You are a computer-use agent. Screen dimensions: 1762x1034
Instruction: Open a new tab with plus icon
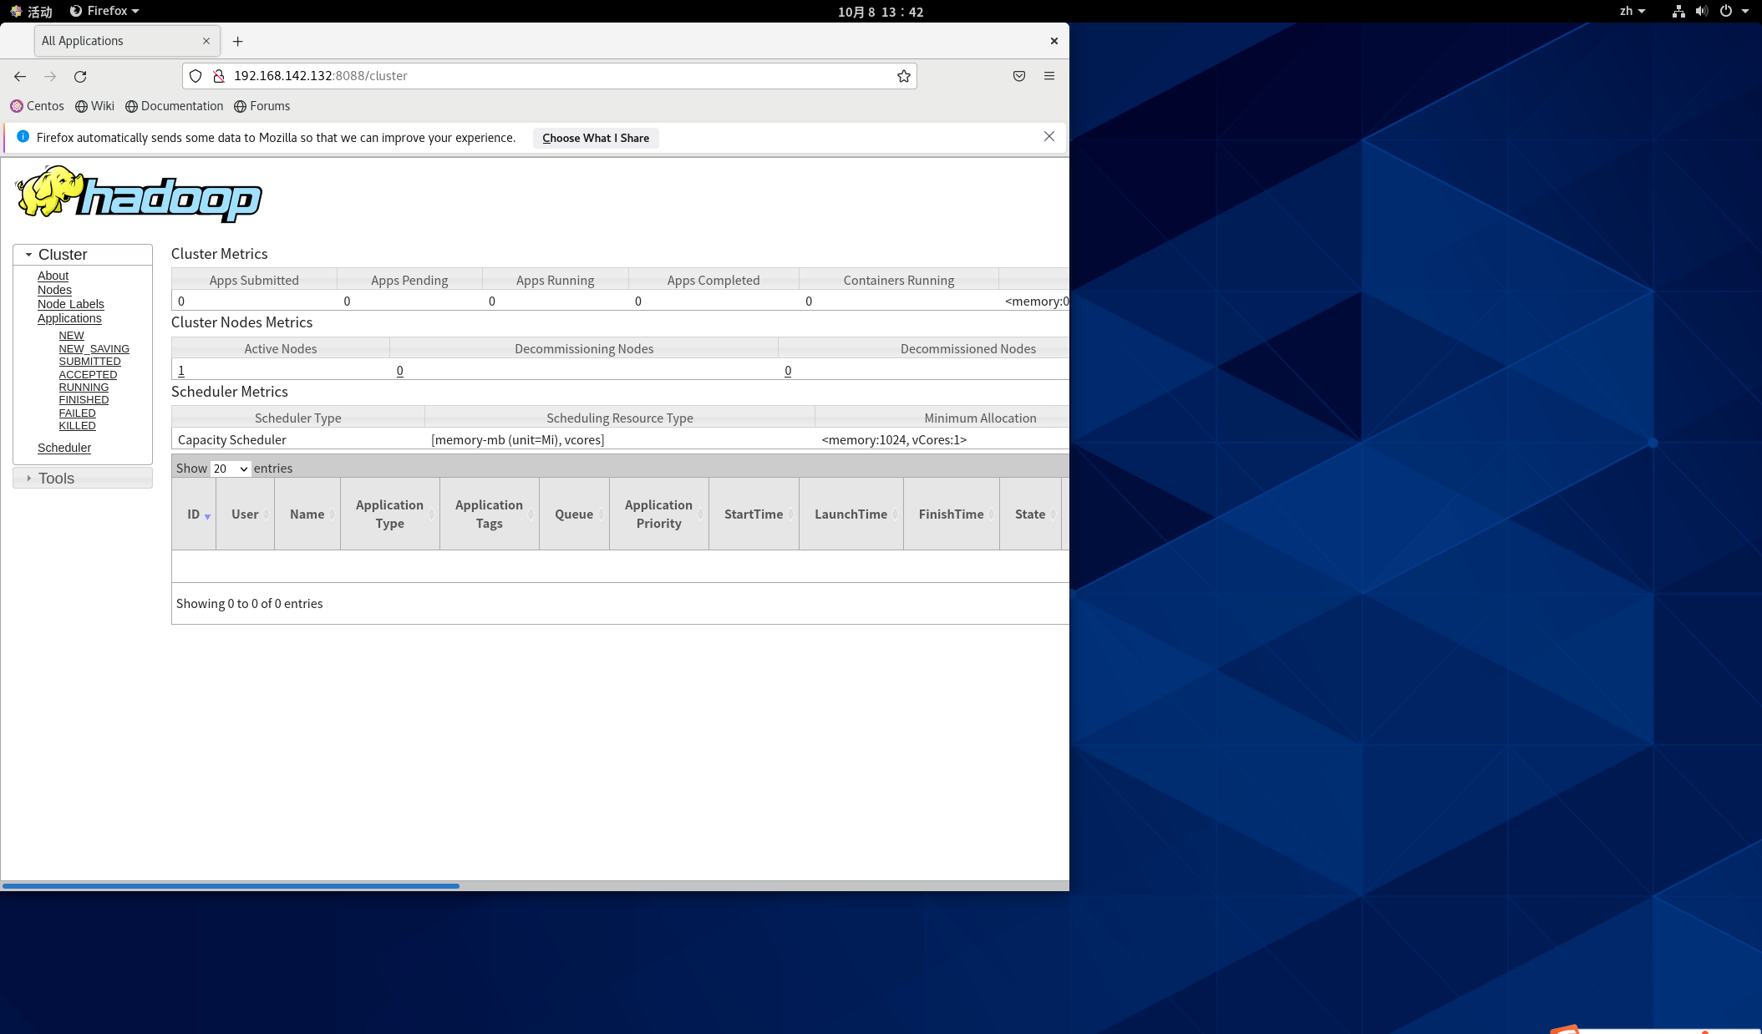coord(238,41)
